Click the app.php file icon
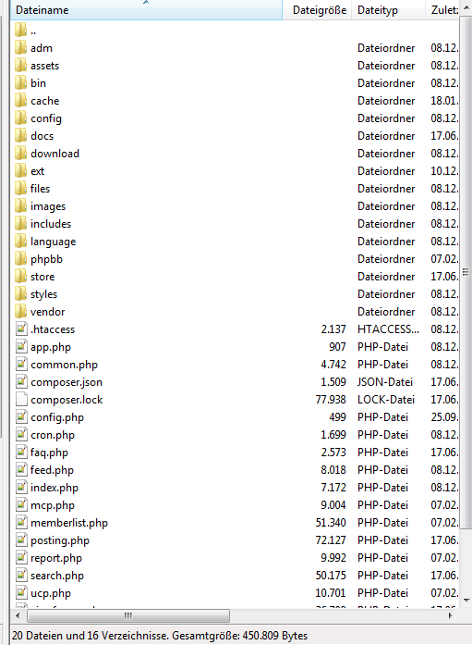 (21, 347)
